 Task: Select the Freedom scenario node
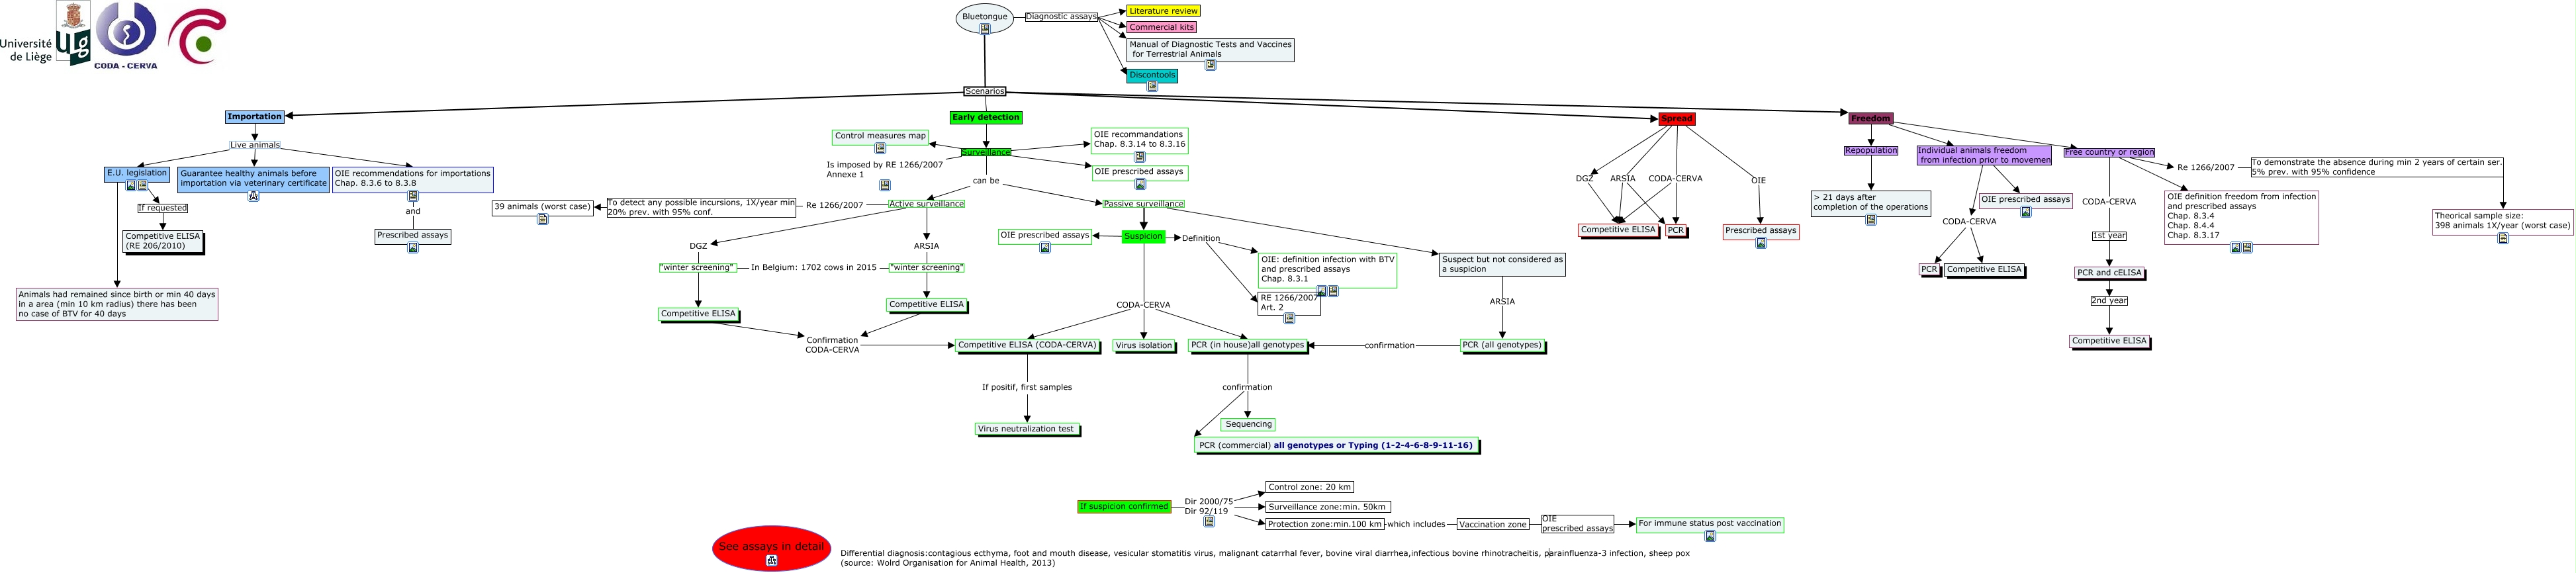coord(1869,119)
